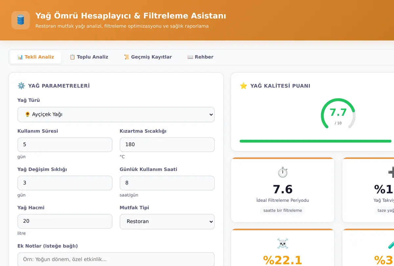Click the 'litre' unit label

pos(22,234)
